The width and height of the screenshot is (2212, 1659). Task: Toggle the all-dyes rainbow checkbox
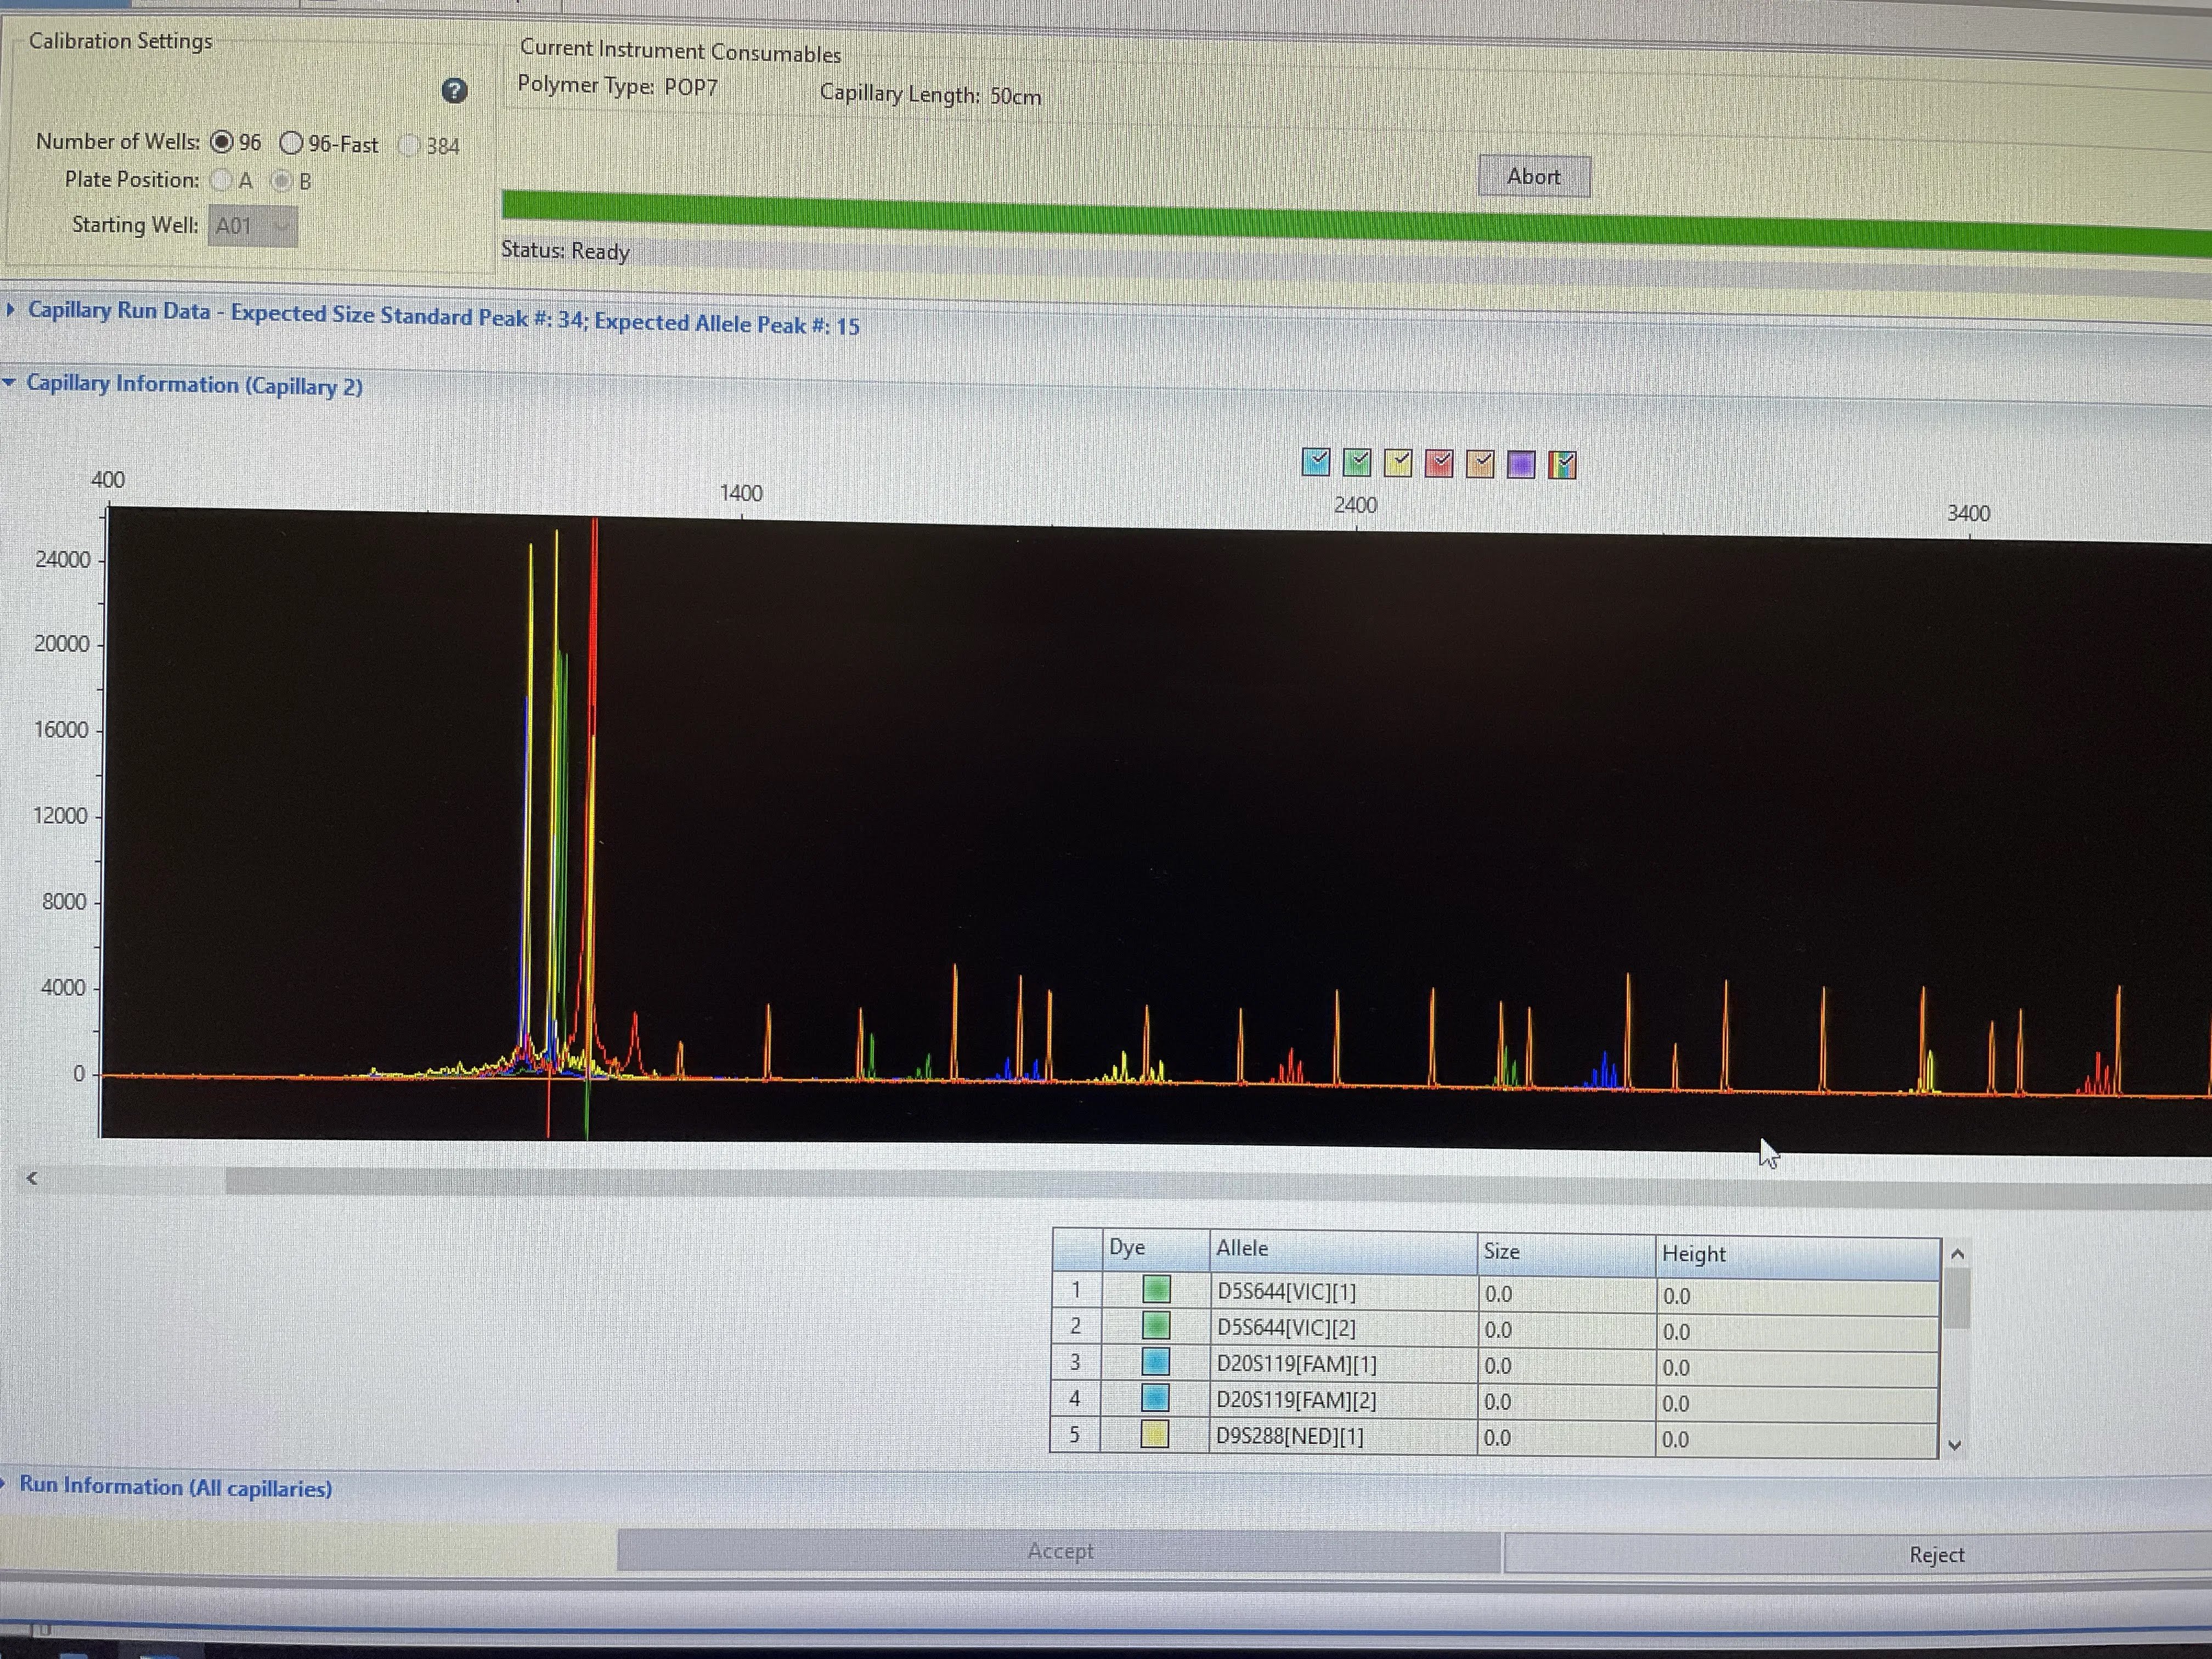(1562, 465)
